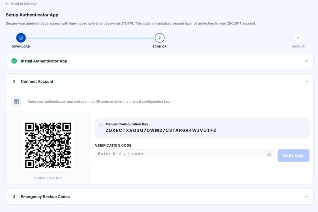Click the large QR code image
The image size is (318, 212).
48,145
